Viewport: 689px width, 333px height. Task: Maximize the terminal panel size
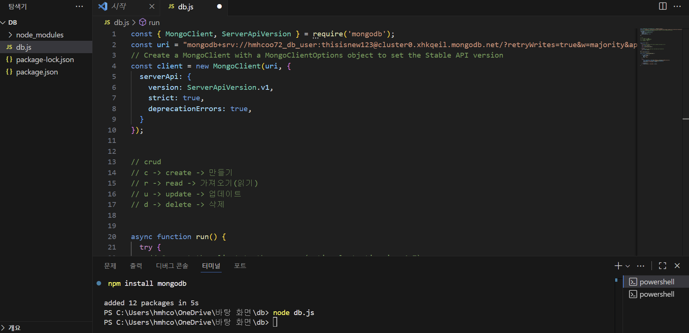[x=662, y=266]
